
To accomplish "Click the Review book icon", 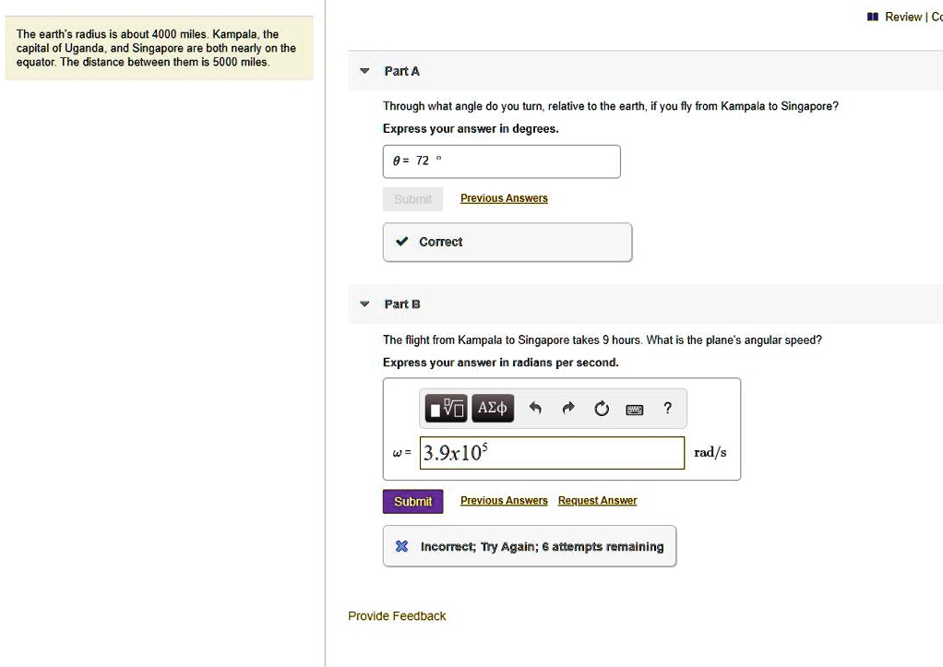I will pos(873,17).
